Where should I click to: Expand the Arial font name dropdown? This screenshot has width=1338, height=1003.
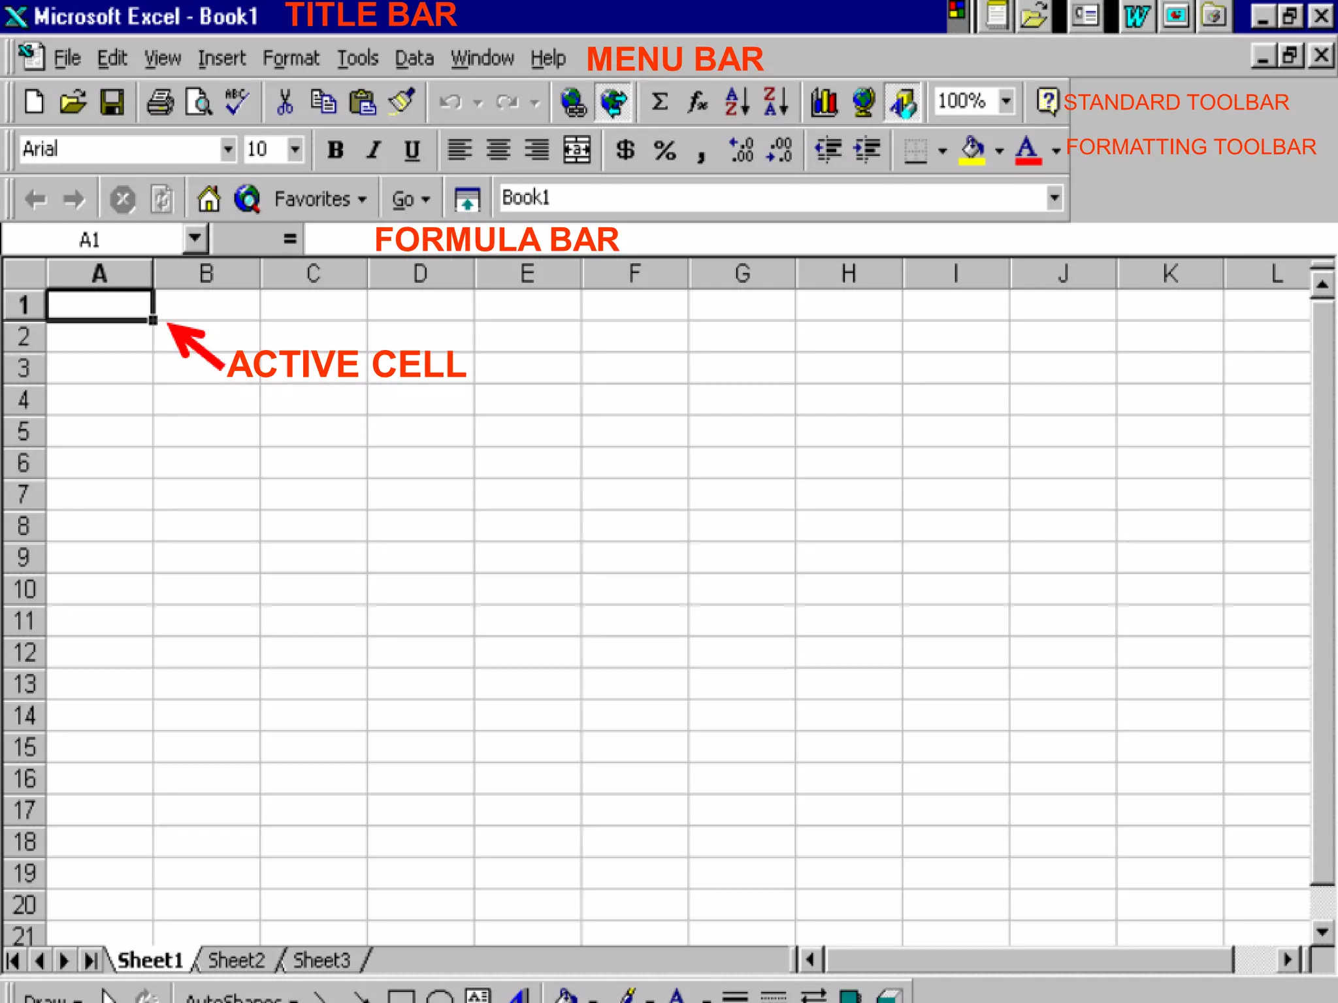pos(227,150)
